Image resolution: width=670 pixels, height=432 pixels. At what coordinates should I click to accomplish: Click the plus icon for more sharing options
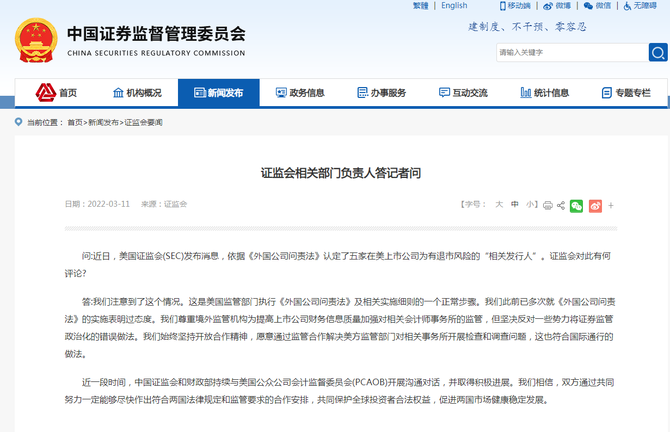tap(611, 206)
